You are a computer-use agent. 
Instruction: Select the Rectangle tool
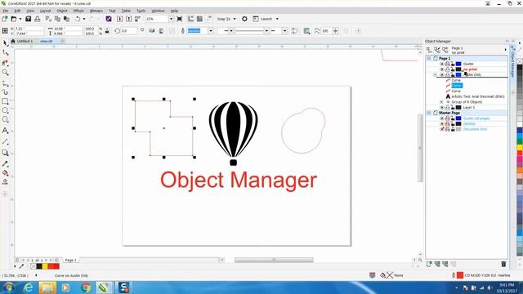point(5,101)
